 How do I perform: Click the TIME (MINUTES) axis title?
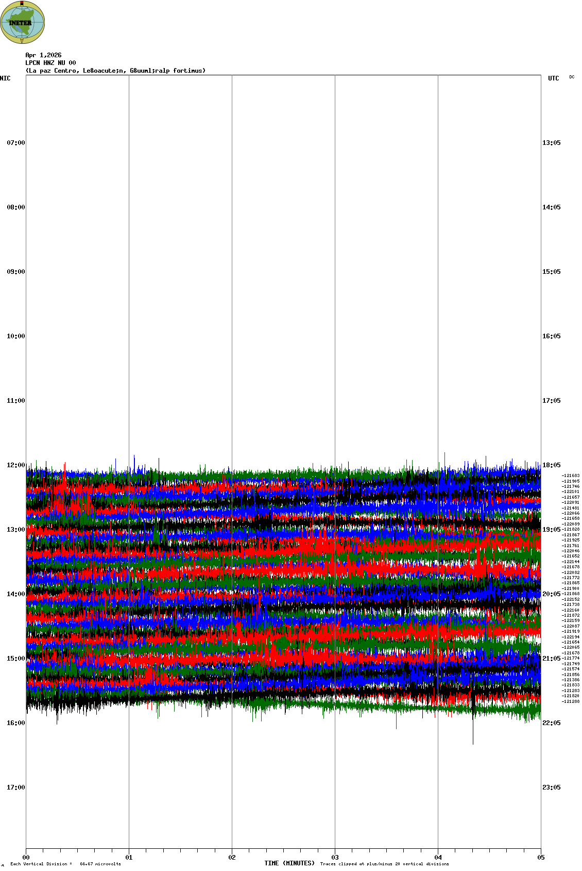(289, 863)
